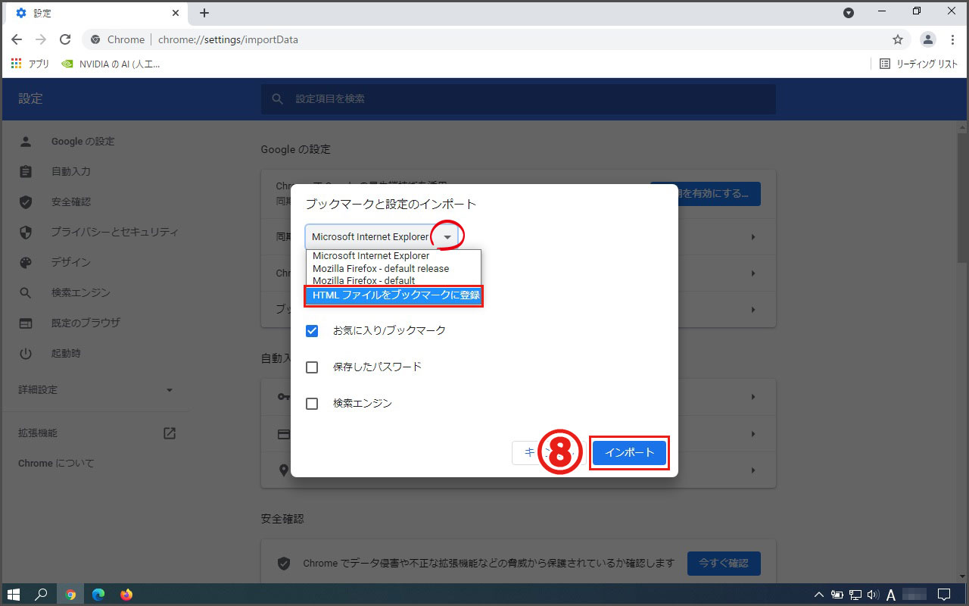
Task: Click the browser back arrow
Action: point(17,39)
